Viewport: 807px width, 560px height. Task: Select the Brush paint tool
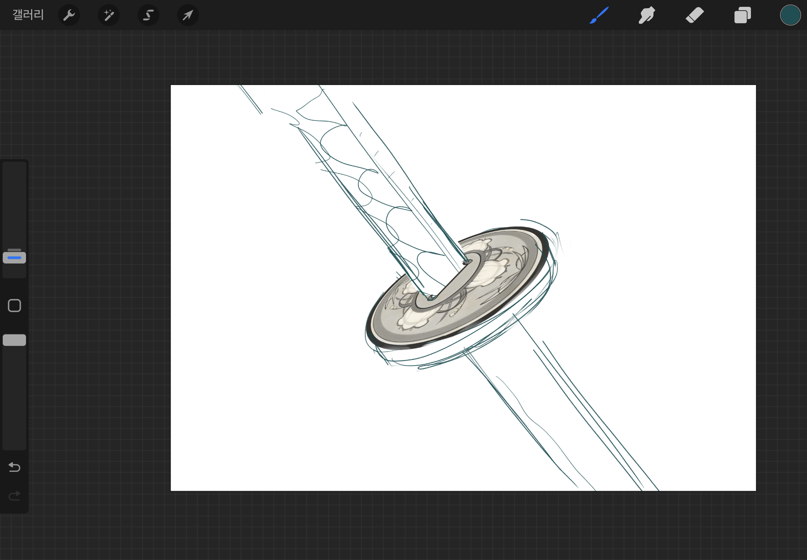click(x=599, y=15)
